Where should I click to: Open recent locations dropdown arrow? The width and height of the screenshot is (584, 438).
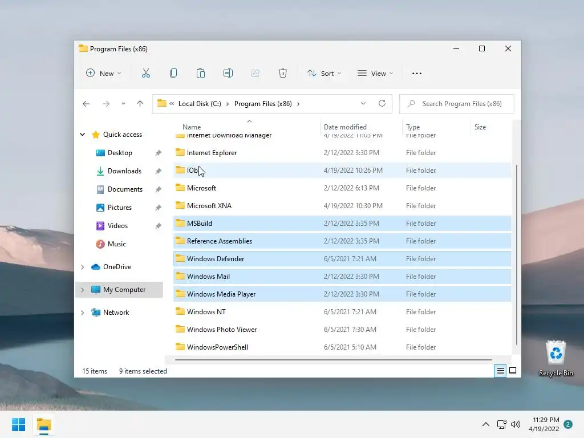tap(123, 104)
